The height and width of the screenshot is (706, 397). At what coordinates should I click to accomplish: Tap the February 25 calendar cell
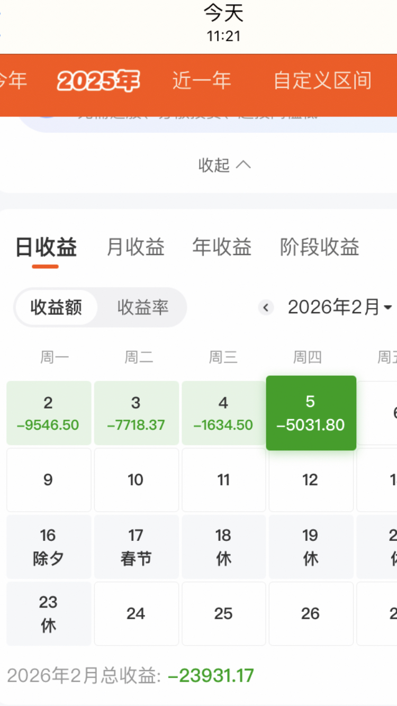pyautogui.click(x=223, y=614)
